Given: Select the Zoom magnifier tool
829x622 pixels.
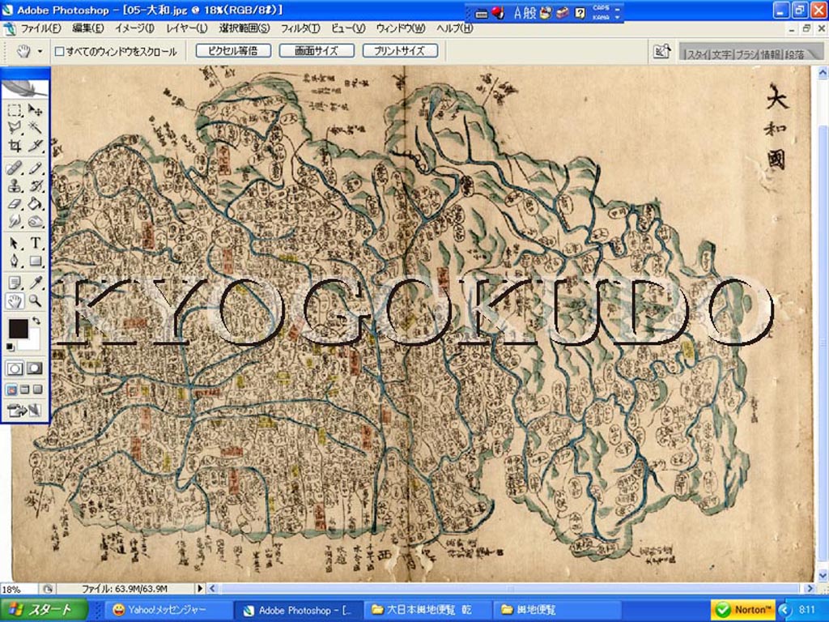Looking at the screenshot, I should tap(35, 301).
